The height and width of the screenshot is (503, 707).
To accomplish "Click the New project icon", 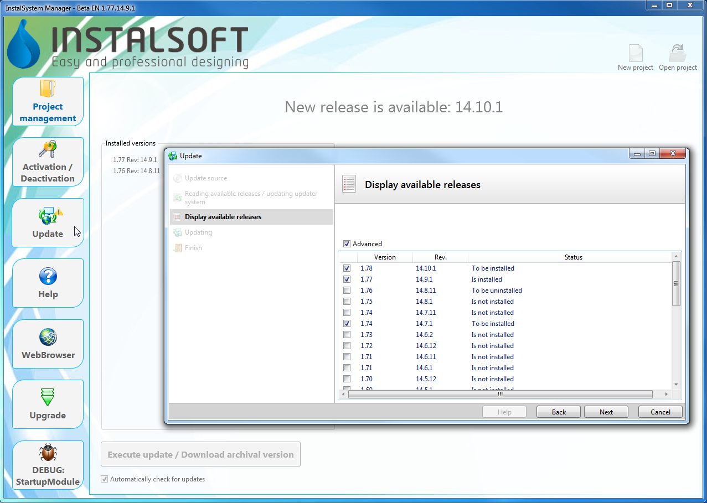I will (x=636, y=53).
